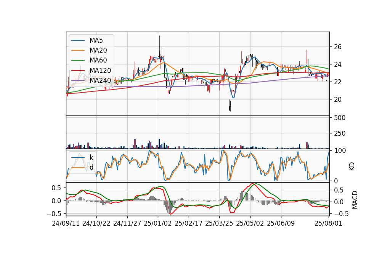Click the 24/10/22 date axis label

(x=96, y=223)
